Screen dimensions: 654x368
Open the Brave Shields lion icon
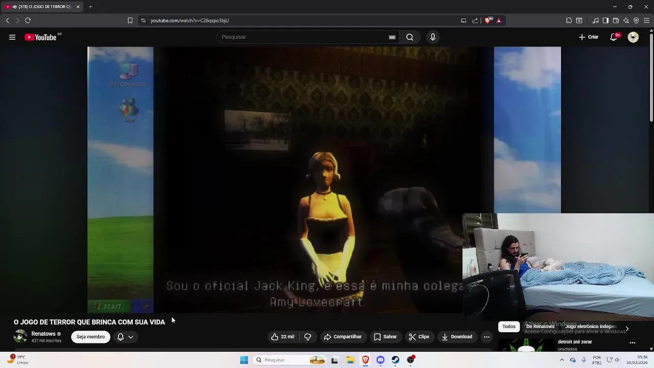pos(488,20)
